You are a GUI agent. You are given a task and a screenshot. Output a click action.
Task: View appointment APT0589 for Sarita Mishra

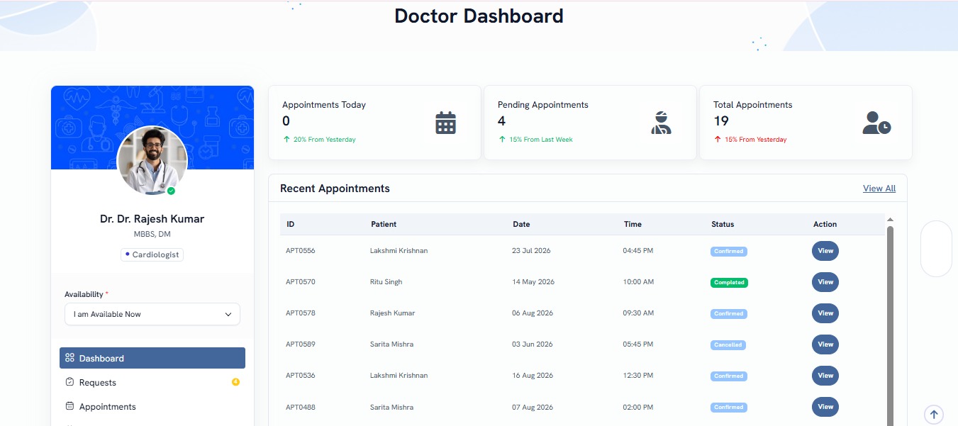click(825, 344)
